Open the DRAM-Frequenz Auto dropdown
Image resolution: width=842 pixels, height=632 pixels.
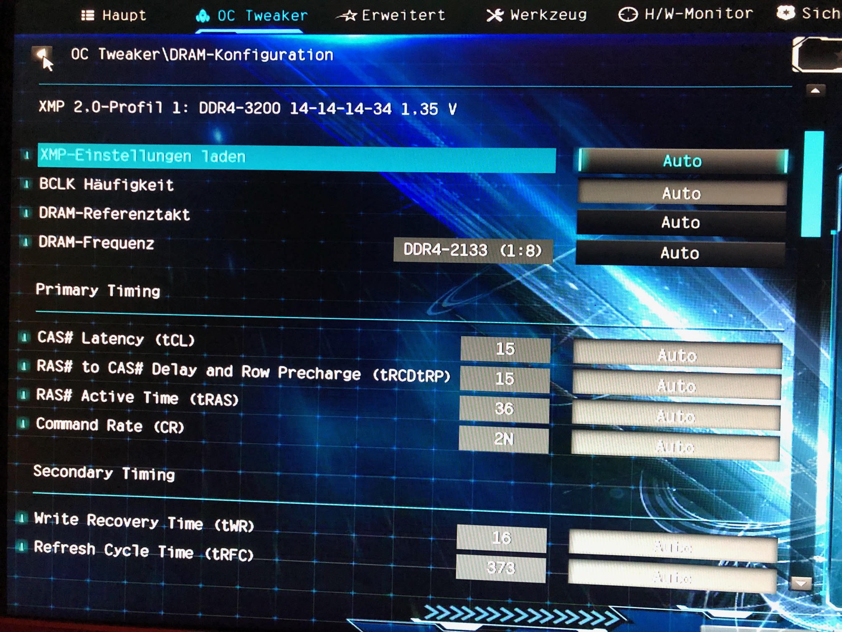(680, 253)
